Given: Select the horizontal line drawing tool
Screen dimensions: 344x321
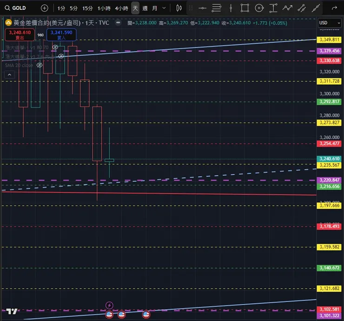Looking at the screenshot, I should 203,8.
